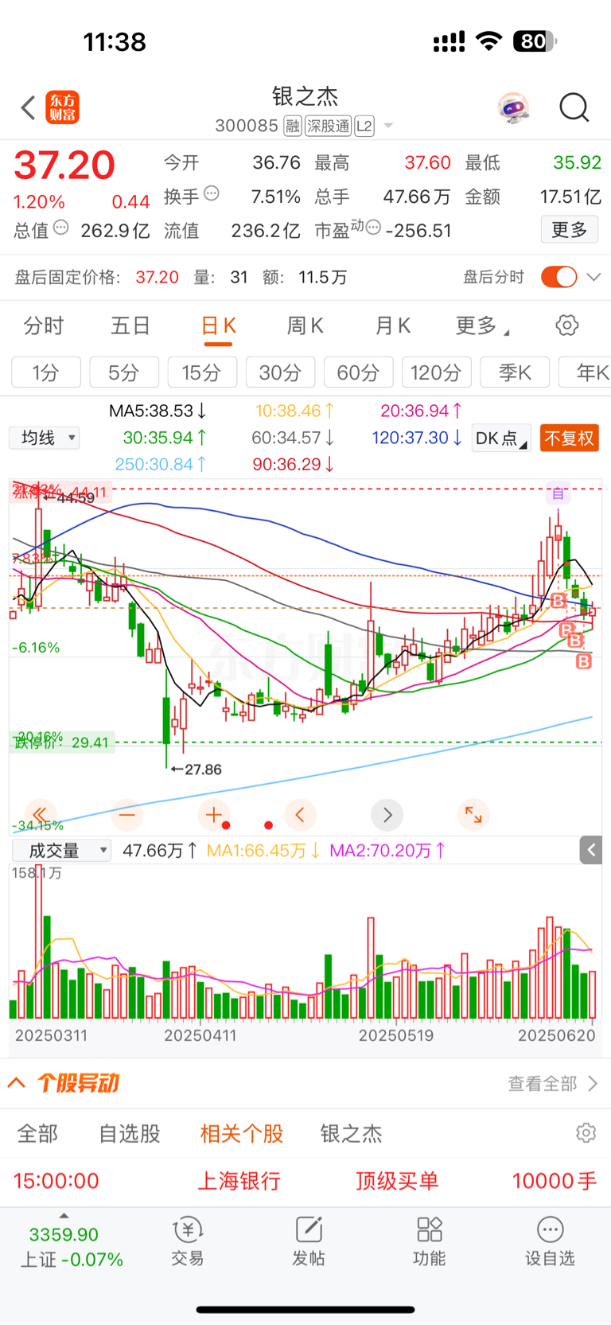Expand the stock tags dropdown arrow

[388, 126]
